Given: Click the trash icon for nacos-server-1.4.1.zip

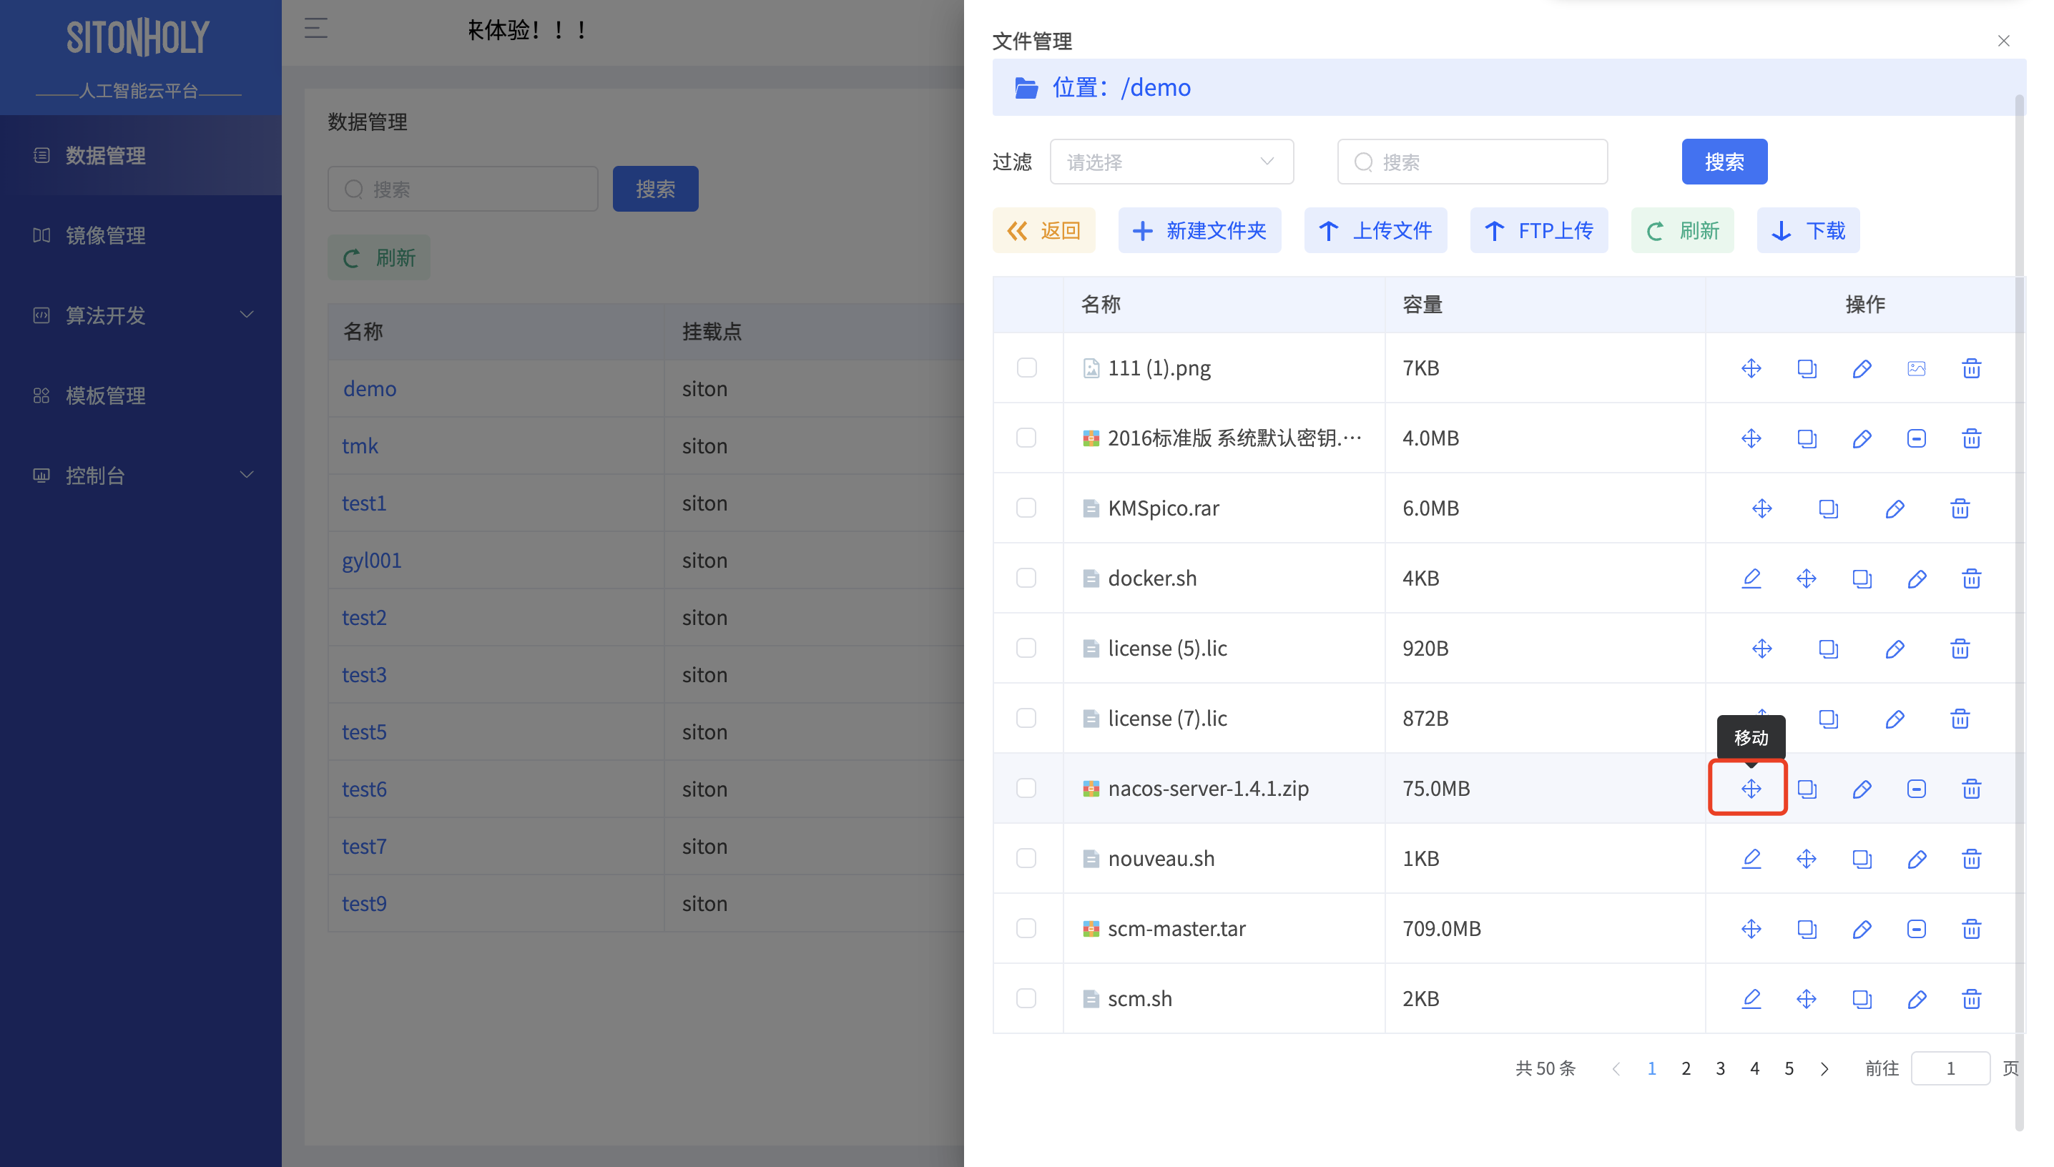Looking at the screenshot, I should [x=1972, y=789].
